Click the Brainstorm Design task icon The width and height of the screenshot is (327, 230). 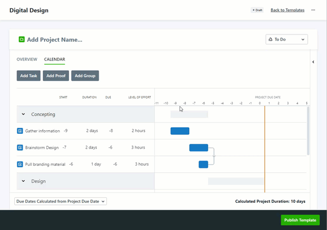(20, 147)
